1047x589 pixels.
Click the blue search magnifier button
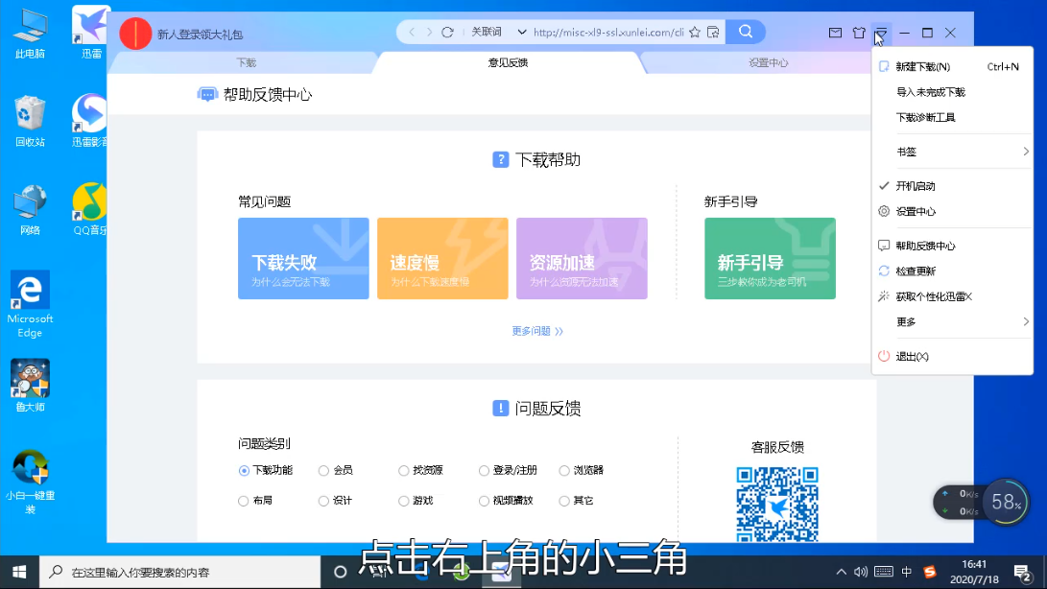[x=745, y=33]
